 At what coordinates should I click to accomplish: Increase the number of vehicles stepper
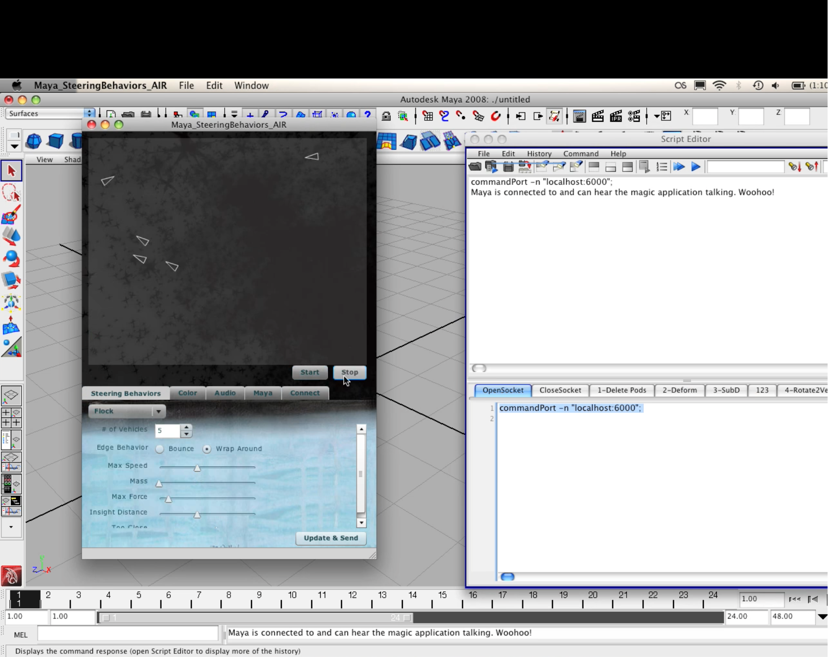(186, 427)
